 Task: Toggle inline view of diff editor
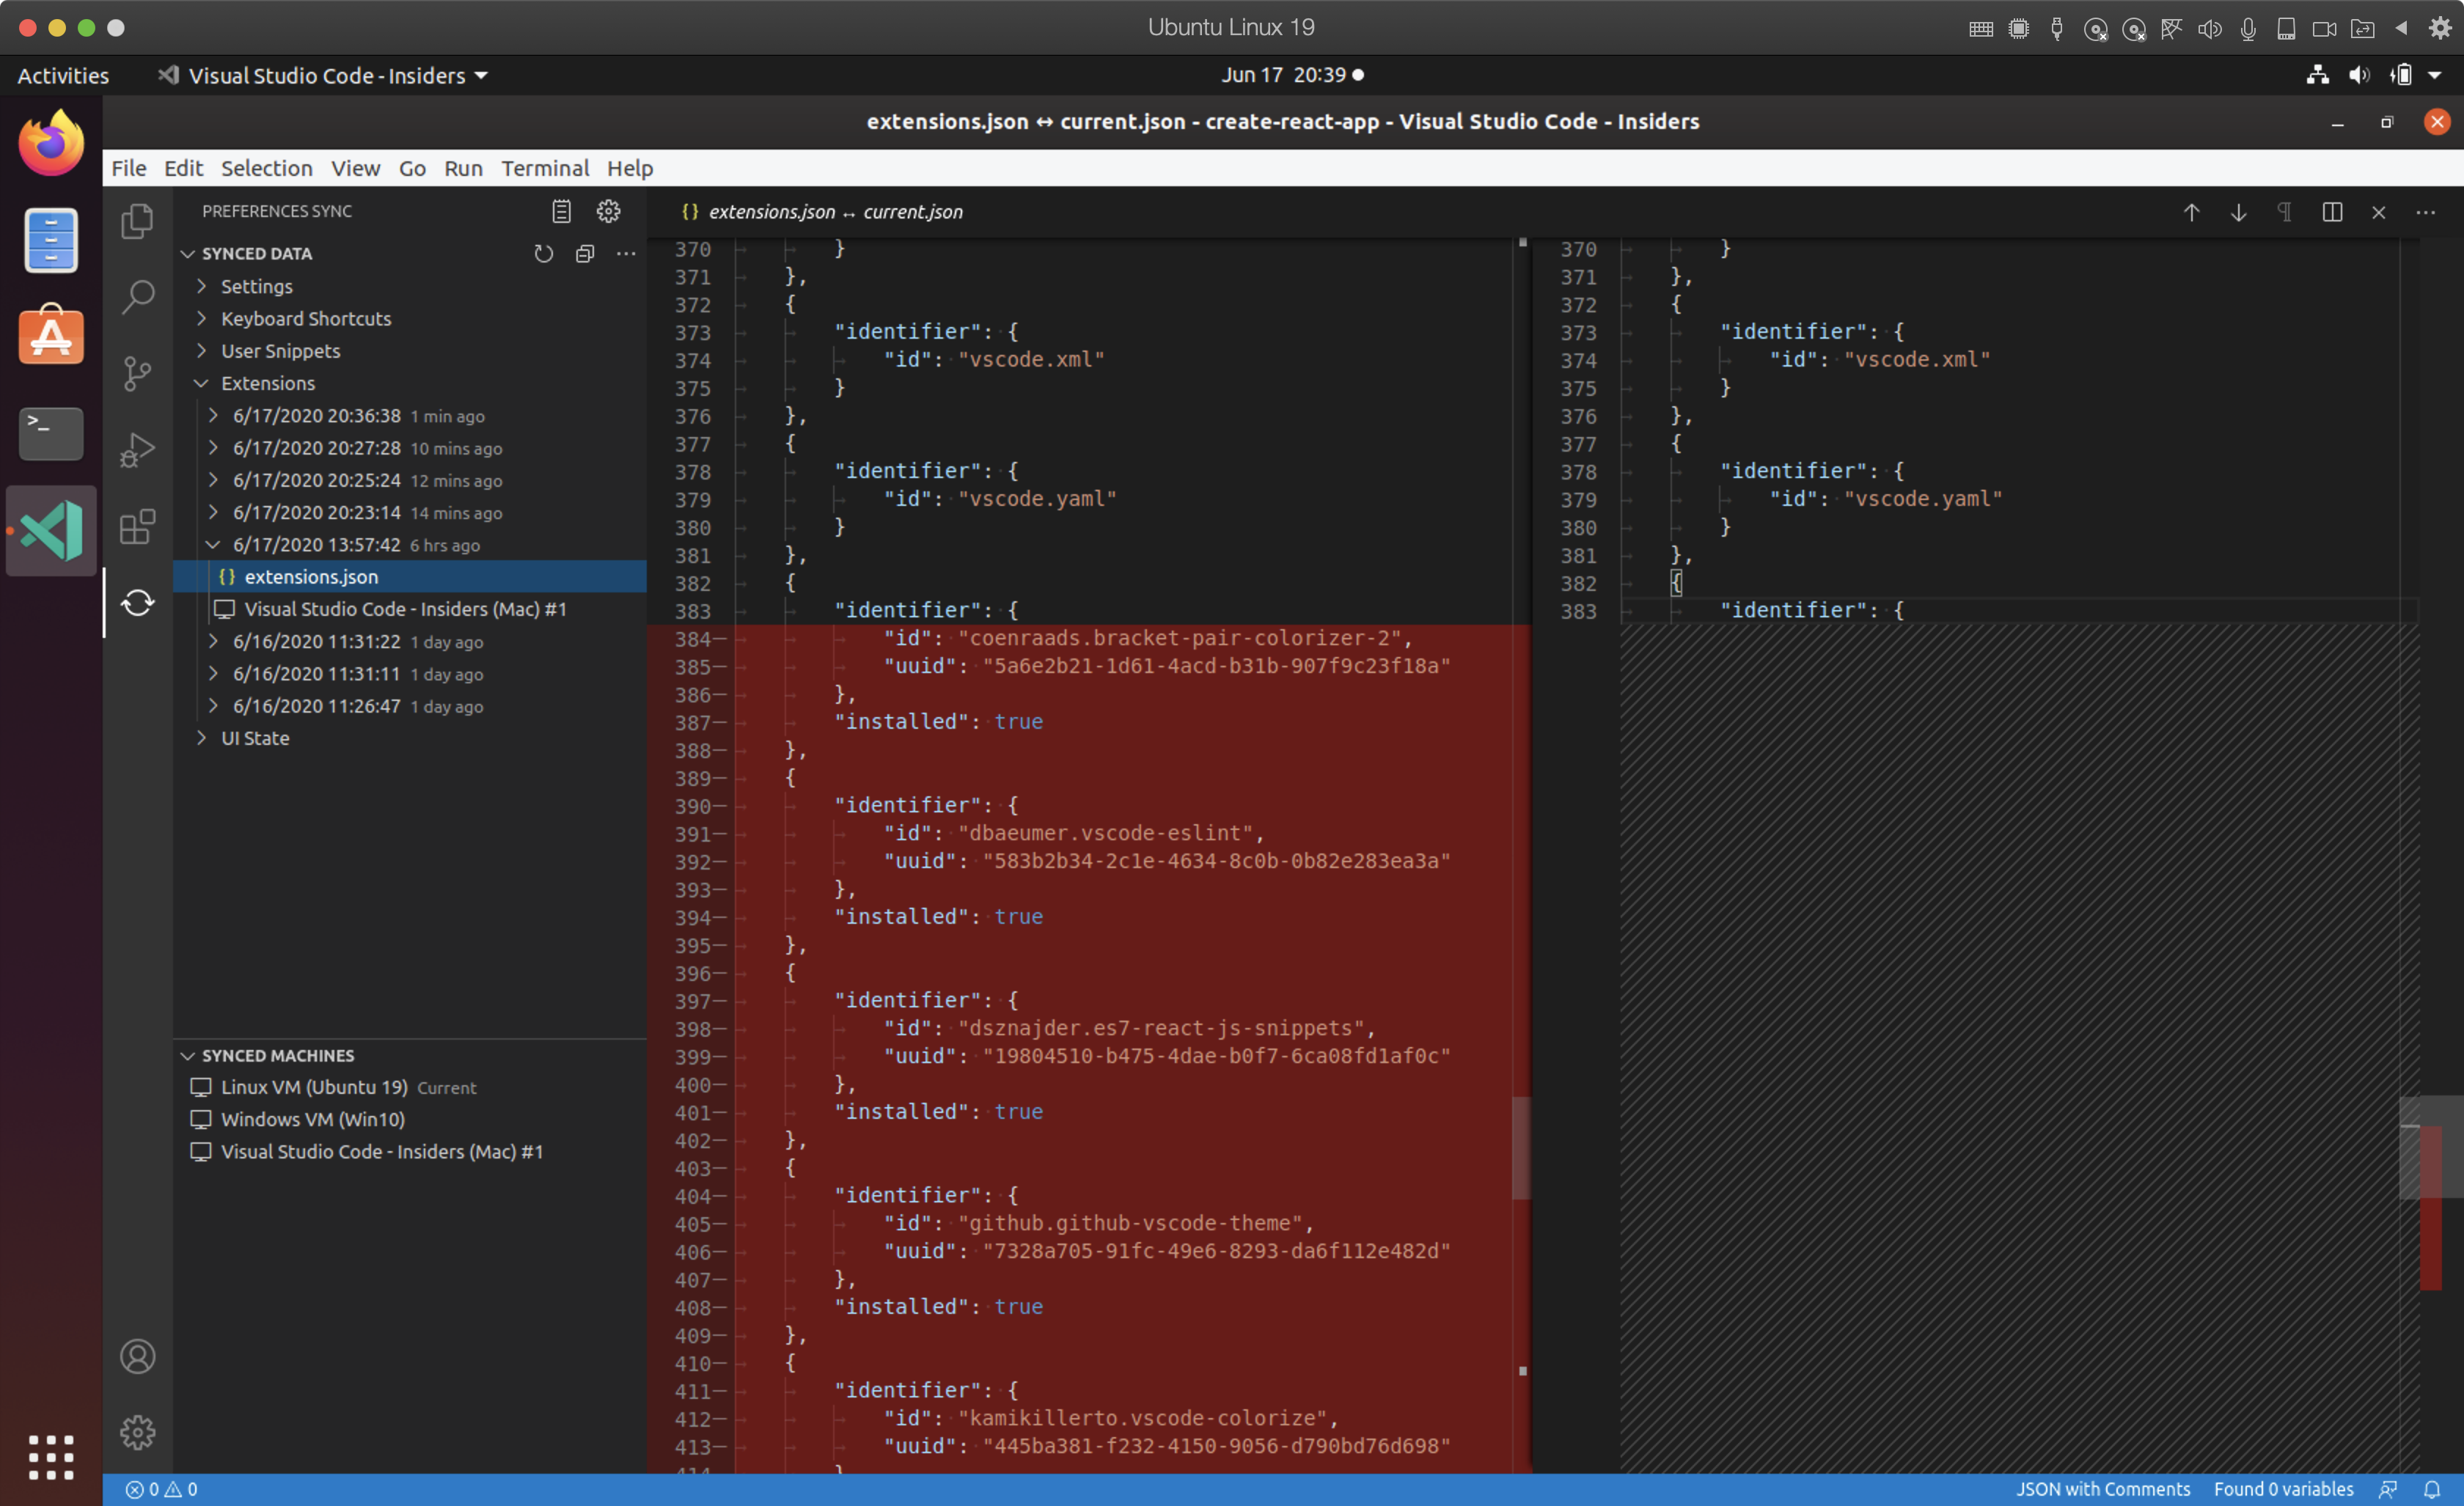tap(2331, 212)
